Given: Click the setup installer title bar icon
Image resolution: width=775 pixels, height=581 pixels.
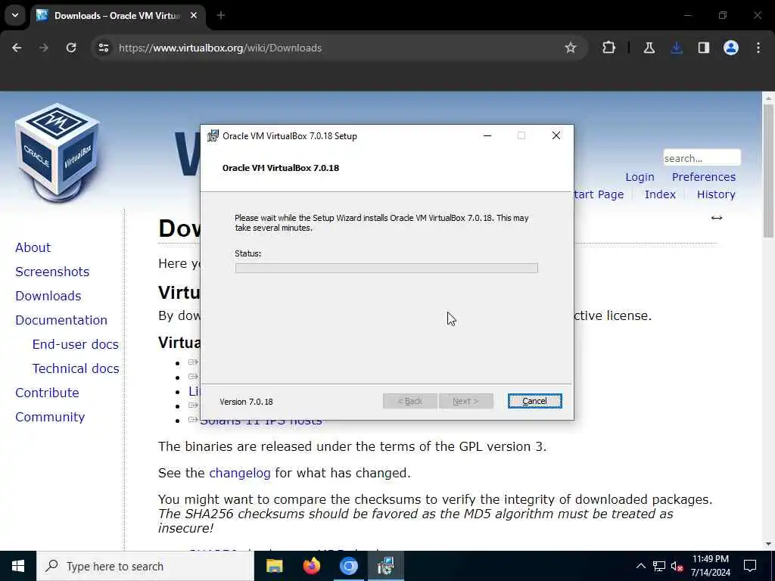Looking at the screenshot, I should coord(213,135).
